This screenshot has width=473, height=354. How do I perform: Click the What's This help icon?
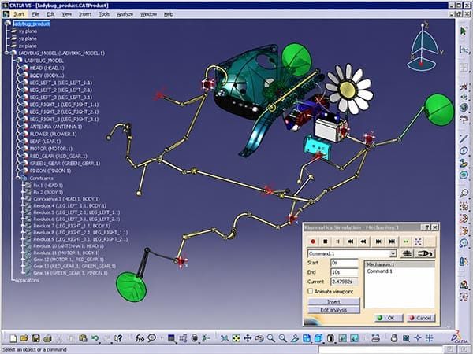[118, 338]
